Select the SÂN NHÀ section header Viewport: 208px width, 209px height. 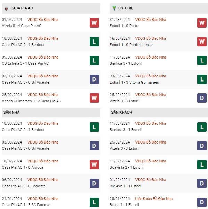pyautogui.click(x=51, y=113)
